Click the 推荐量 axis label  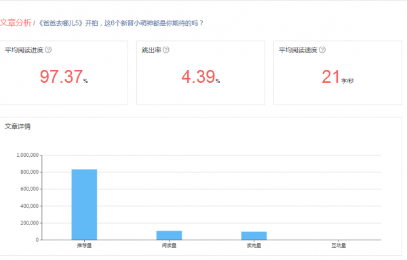coord(84,246)
